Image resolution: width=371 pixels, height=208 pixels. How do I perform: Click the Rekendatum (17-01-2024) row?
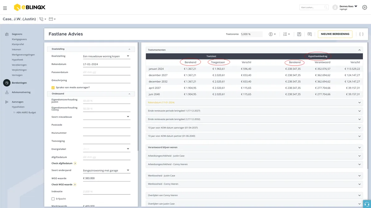pos(254,102)
